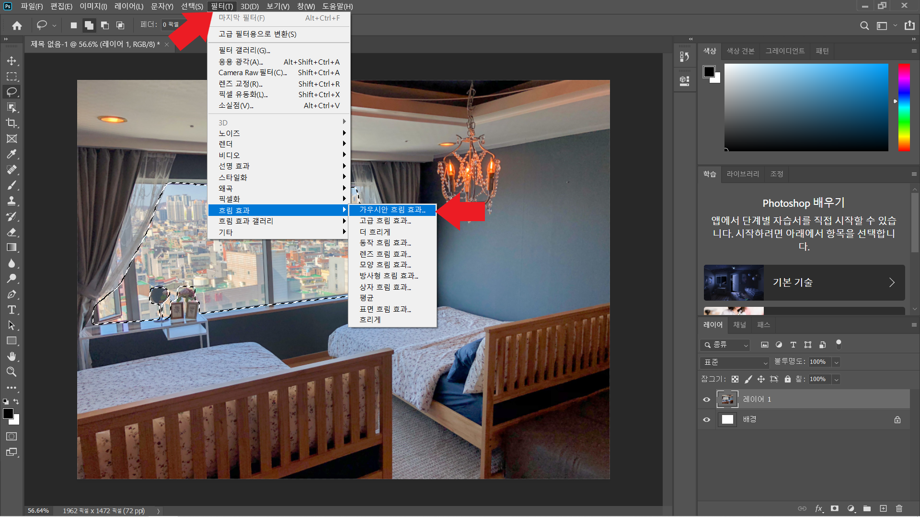
Task: Select the Gradient tool
Action: [x=11, y=247]
